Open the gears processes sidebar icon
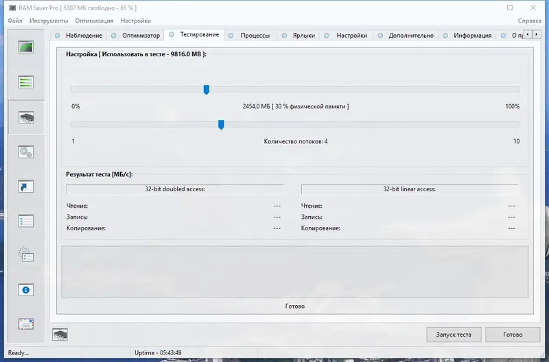This screenshot has height=362, width=549. pos(26,152)
